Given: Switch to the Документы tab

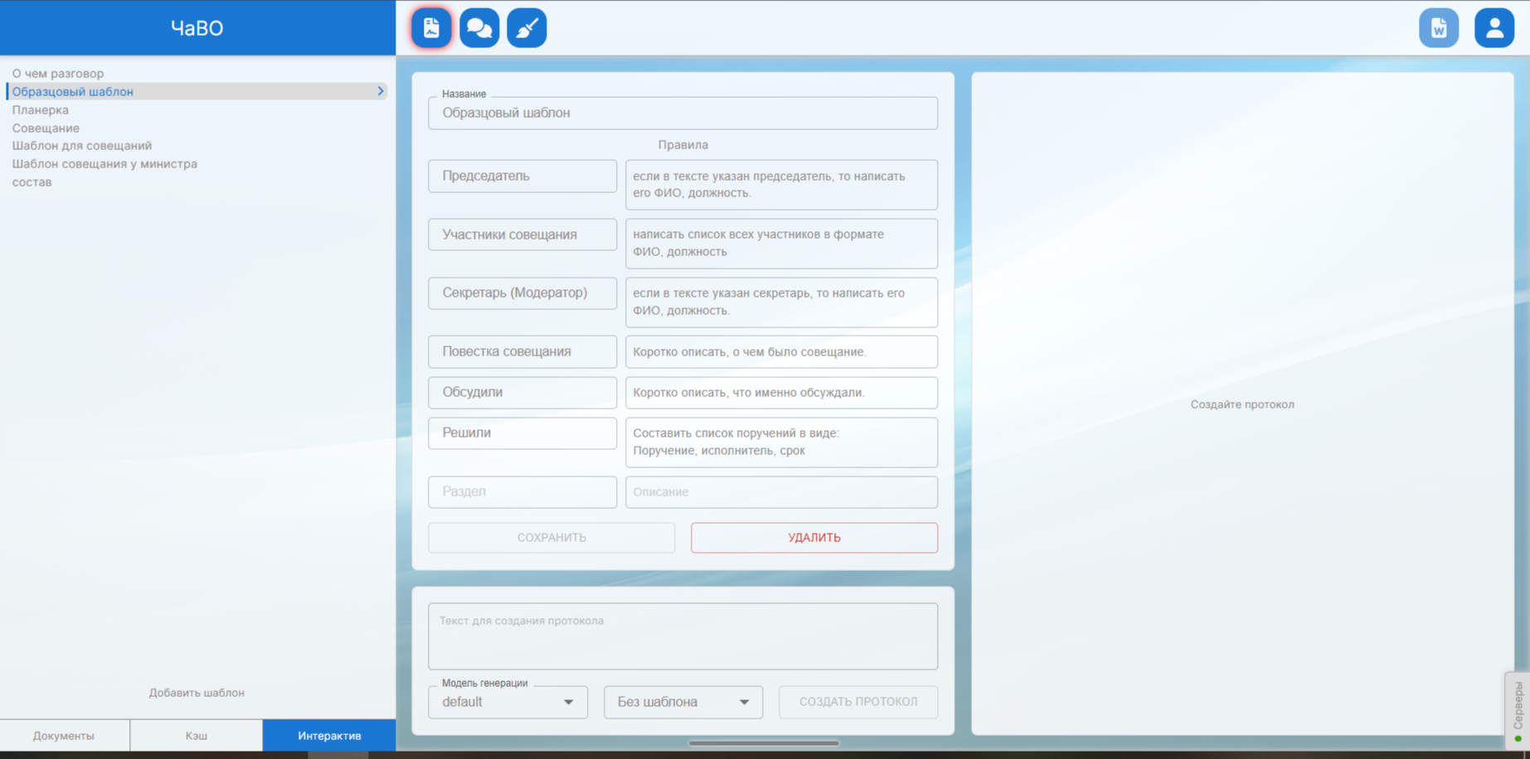Looking at the screenshot, I should click(x=64, y=736).
